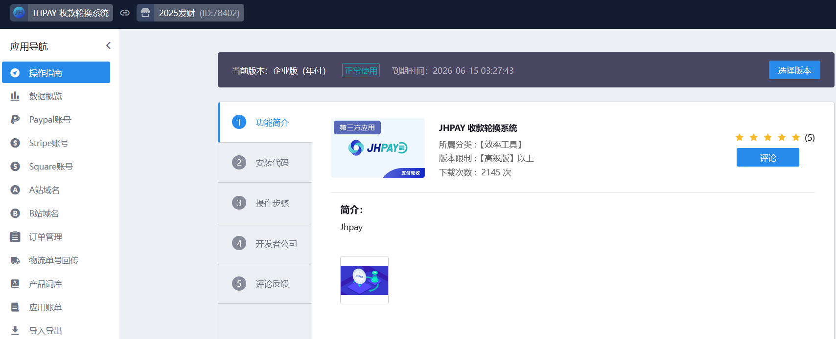Screen dimensions: 836x339
Task: Click the link chain icon in header
Action: (x=125, y=13)
